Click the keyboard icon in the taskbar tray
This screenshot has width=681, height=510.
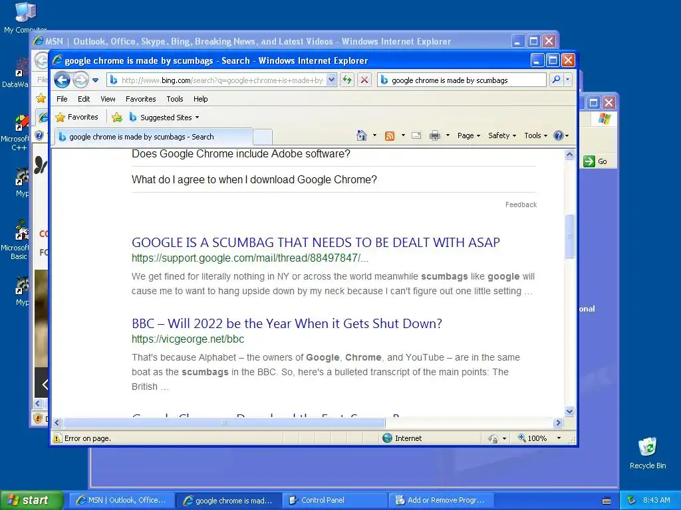point(607,501)
